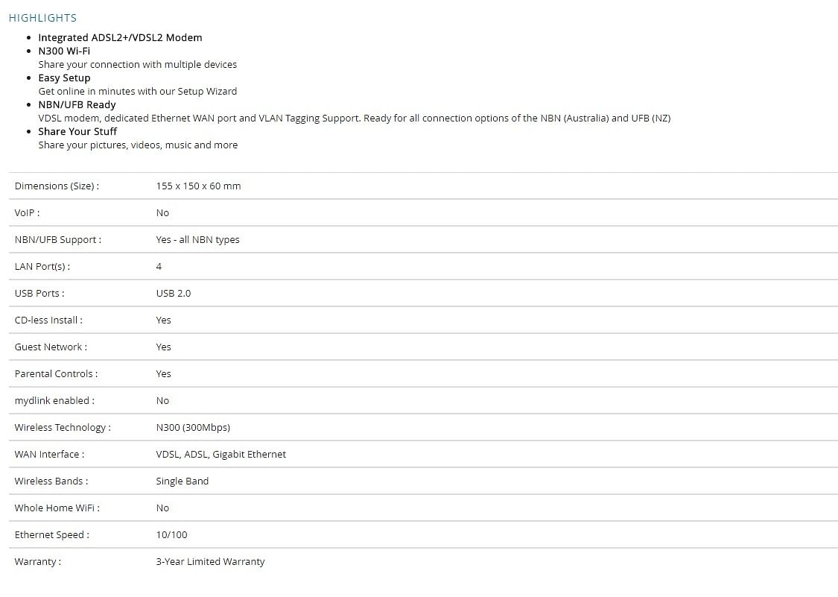838x597 pixels.
Task: Select the 3-Year Limited Warranty value
Action: 210,562
